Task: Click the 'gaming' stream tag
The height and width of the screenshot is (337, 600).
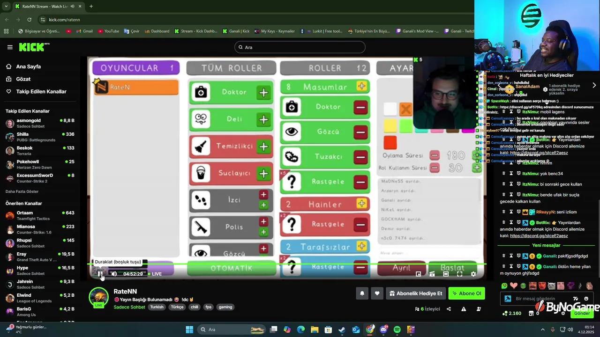Action: click(225, 307)
